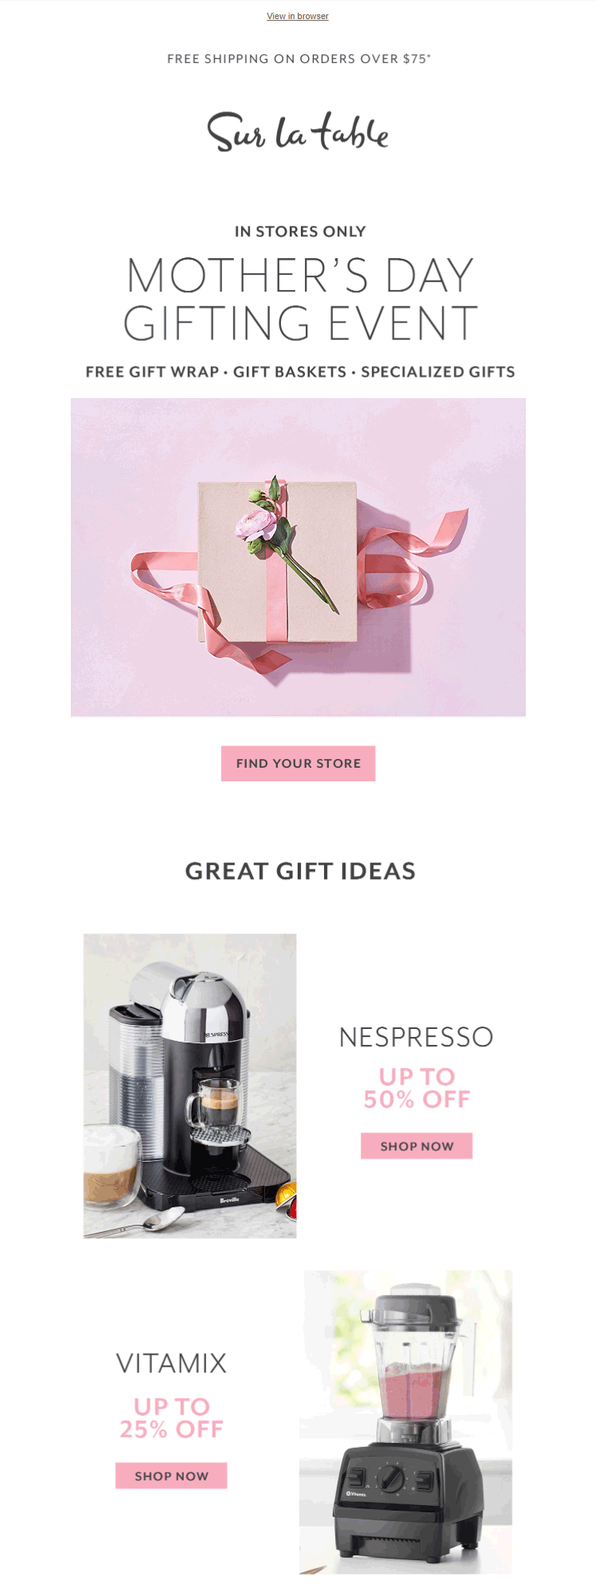Click the In Stores Only label
This screenshot has height=1588, width=597.
click(300, 232)
